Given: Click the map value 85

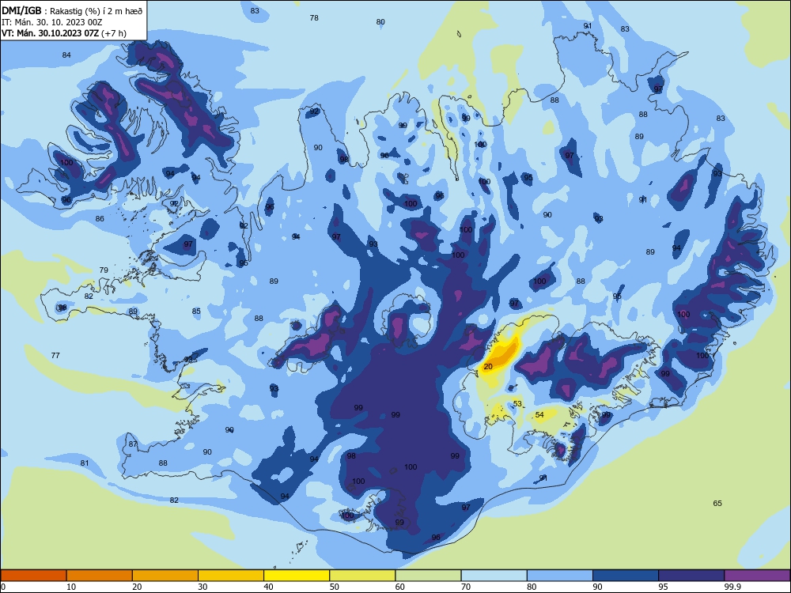Looking at the screenshot, I should pos(196,311).
